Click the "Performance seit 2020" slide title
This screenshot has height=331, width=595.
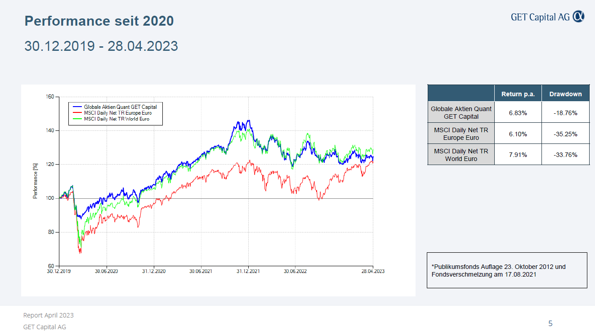(99, 21)
